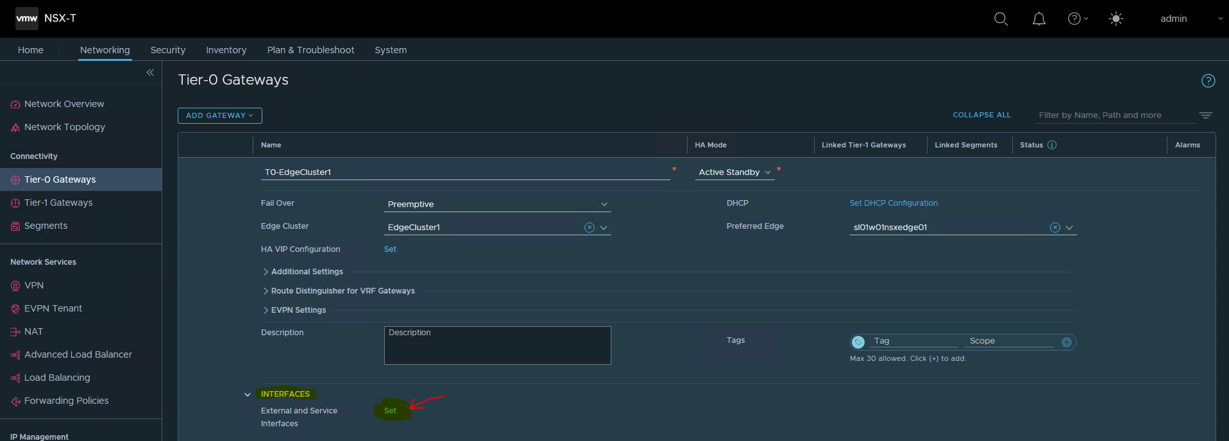
Task: Expand Additional Settings section
Action: point(303,272)
